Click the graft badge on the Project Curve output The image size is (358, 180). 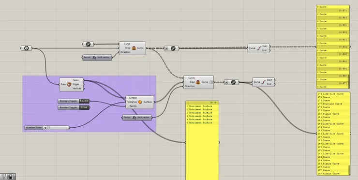[211, 82]
